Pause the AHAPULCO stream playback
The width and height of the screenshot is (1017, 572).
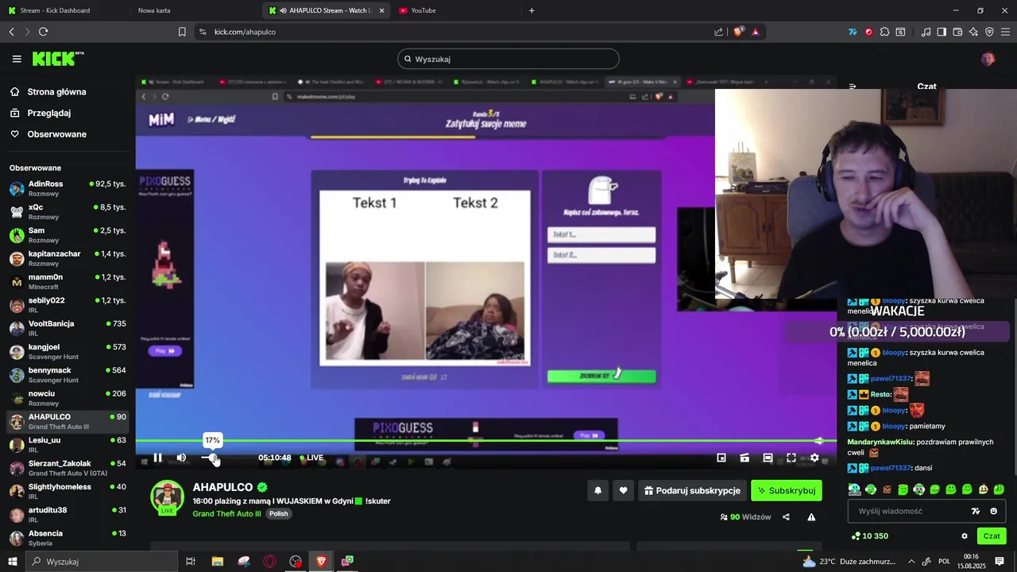[157, 458]
